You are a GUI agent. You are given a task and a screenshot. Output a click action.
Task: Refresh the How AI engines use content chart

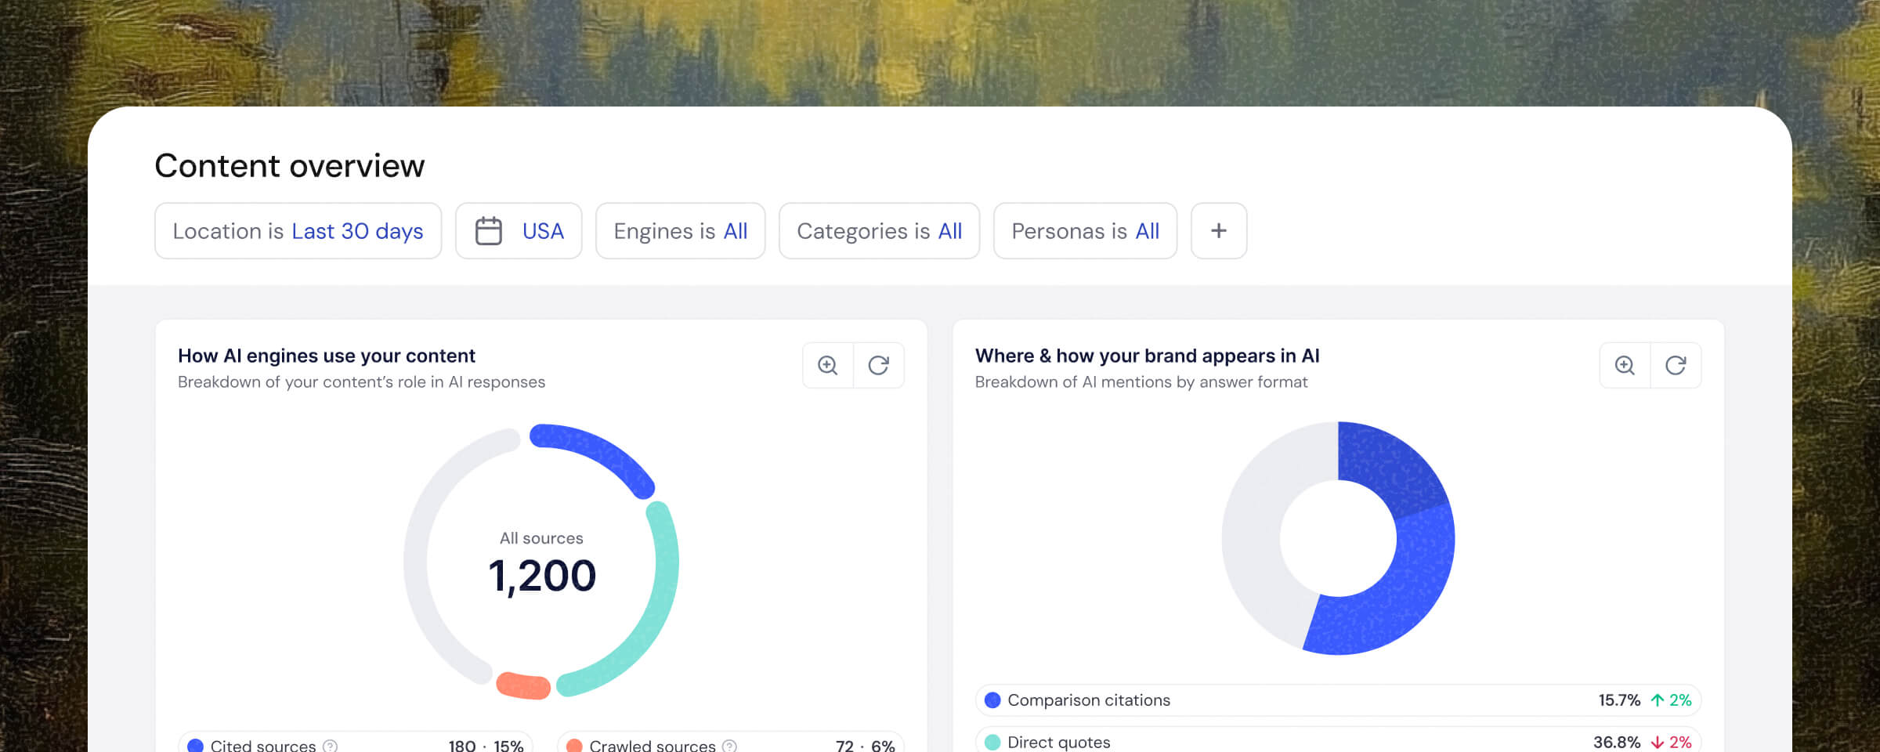click(879, 365)
